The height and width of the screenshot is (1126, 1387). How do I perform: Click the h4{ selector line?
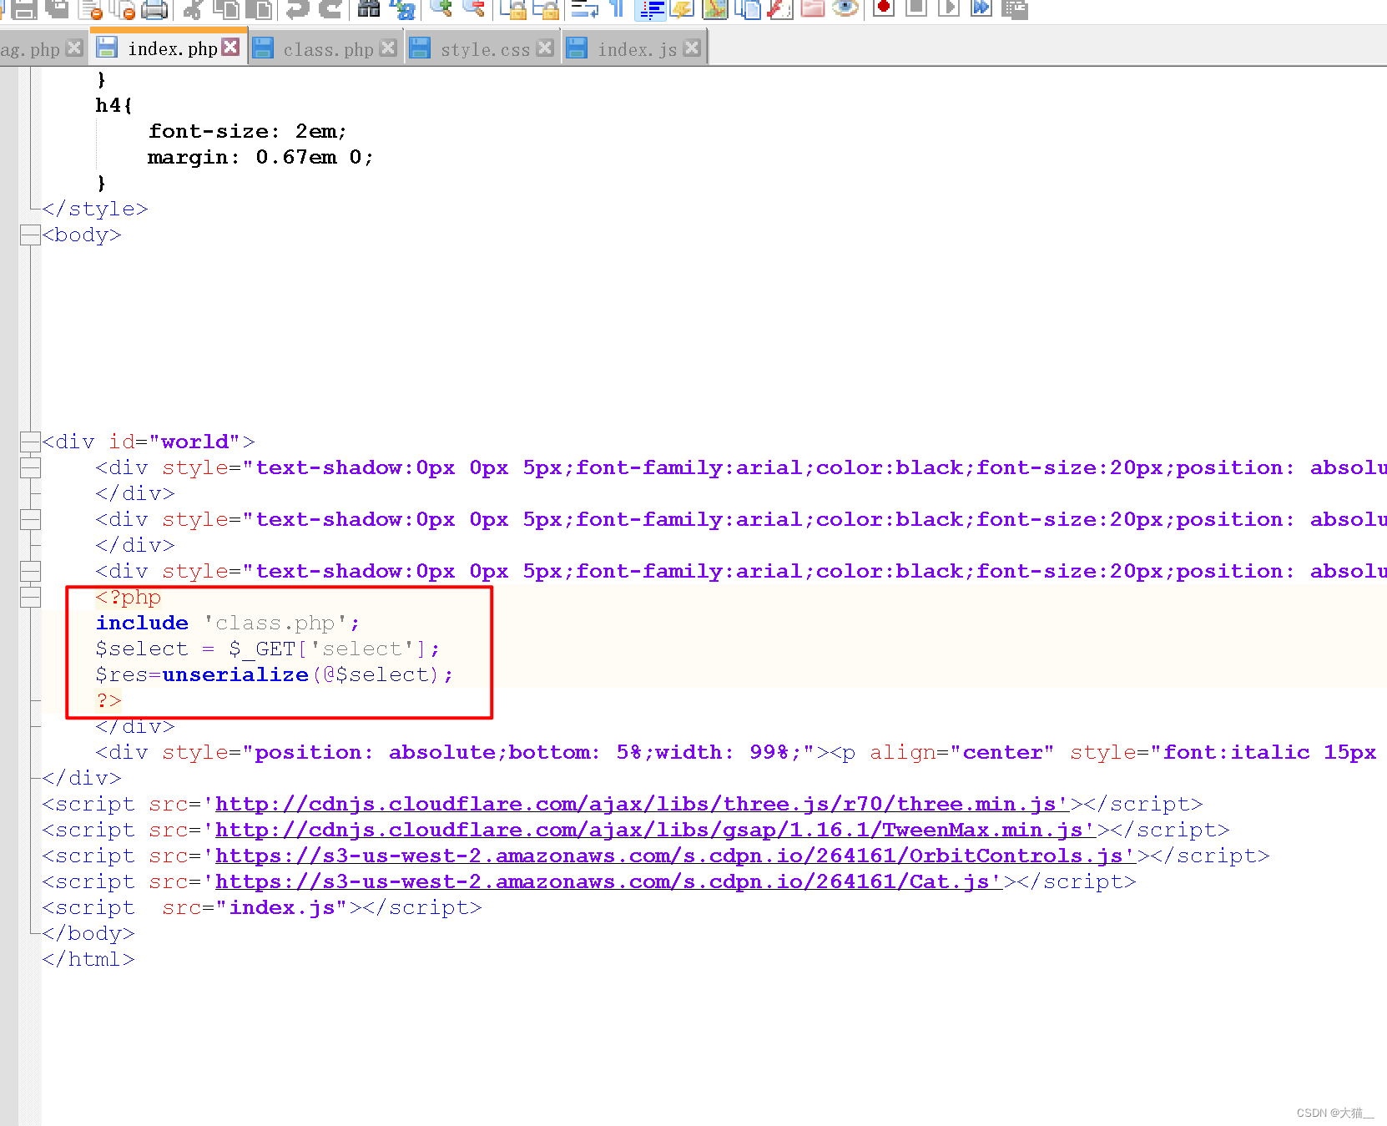(114, 105)
